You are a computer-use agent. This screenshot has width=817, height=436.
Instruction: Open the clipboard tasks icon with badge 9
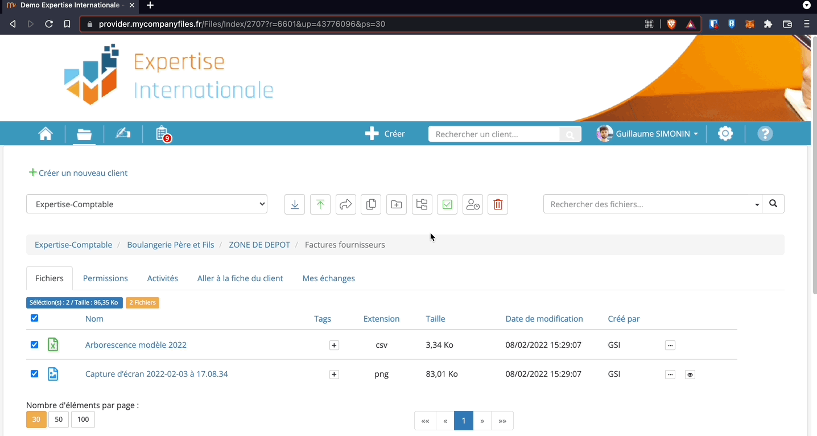[162, 134]
